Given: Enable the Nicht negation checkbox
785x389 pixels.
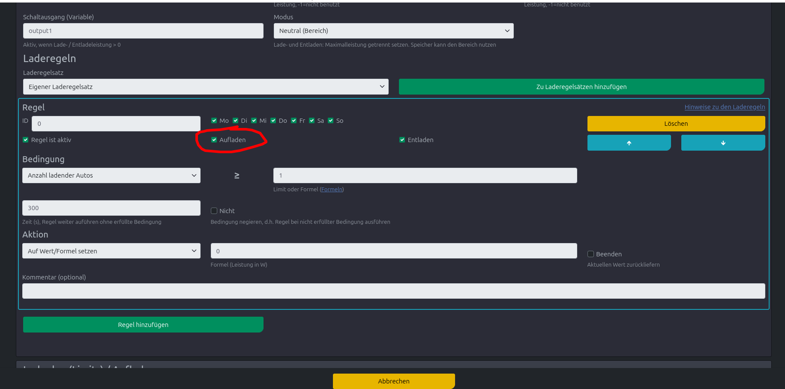Looking at the screenshot, I should coord(214,211).
